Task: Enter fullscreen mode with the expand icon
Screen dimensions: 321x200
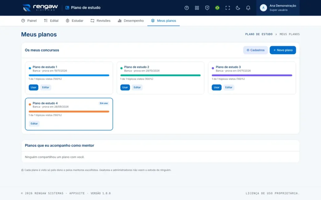Action: (x=228, y=8)
